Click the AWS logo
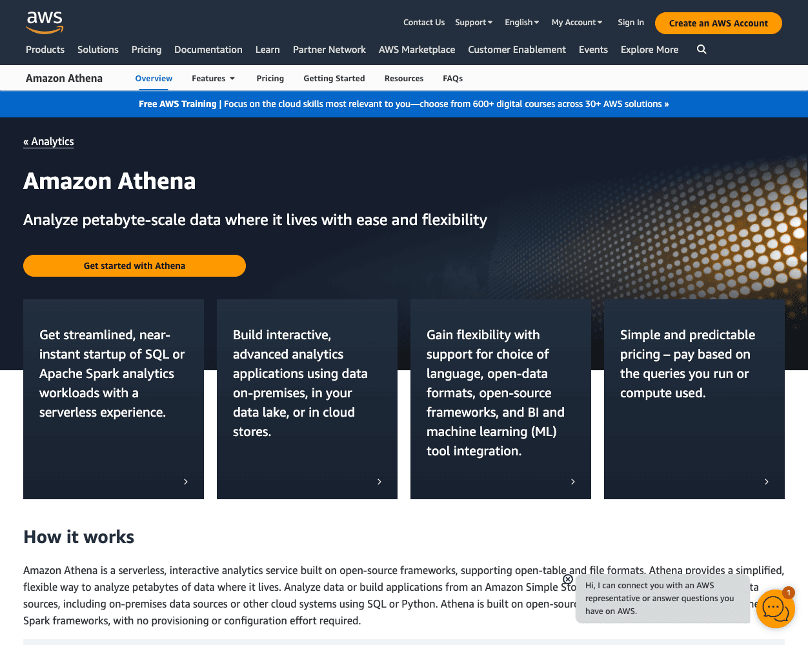The height and width of the screenshot is (645, 808). coord(45,22)
